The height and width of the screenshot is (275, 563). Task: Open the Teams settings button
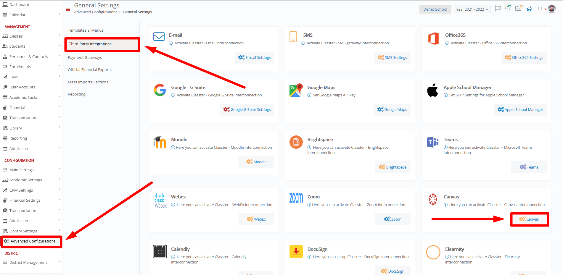[x=529, y=167]
